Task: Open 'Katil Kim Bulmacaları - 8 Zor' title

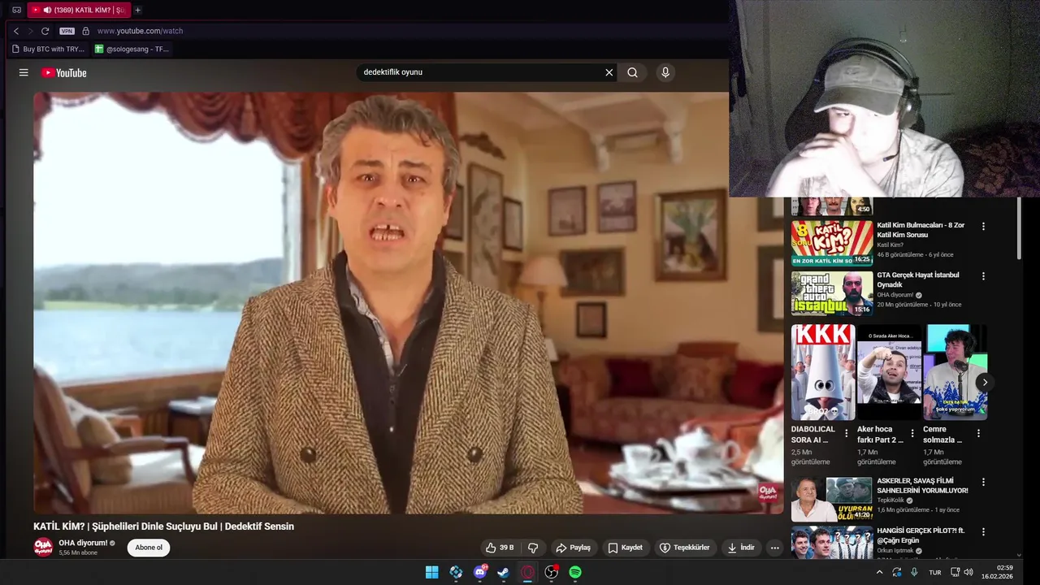Action: coord(921,230)
